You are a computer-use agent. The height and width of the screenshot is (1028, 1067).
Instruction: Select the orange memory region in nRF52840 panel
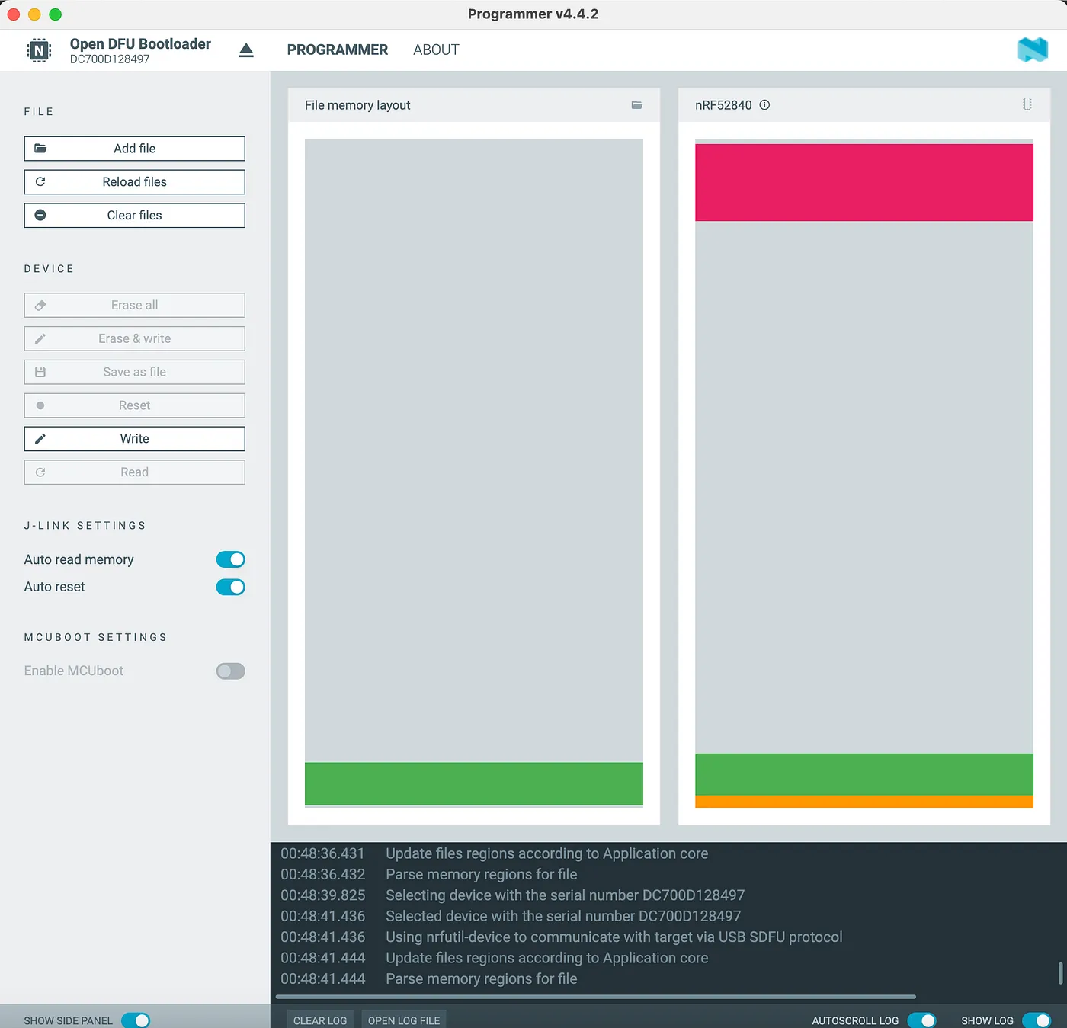click(x=864, y=802)
